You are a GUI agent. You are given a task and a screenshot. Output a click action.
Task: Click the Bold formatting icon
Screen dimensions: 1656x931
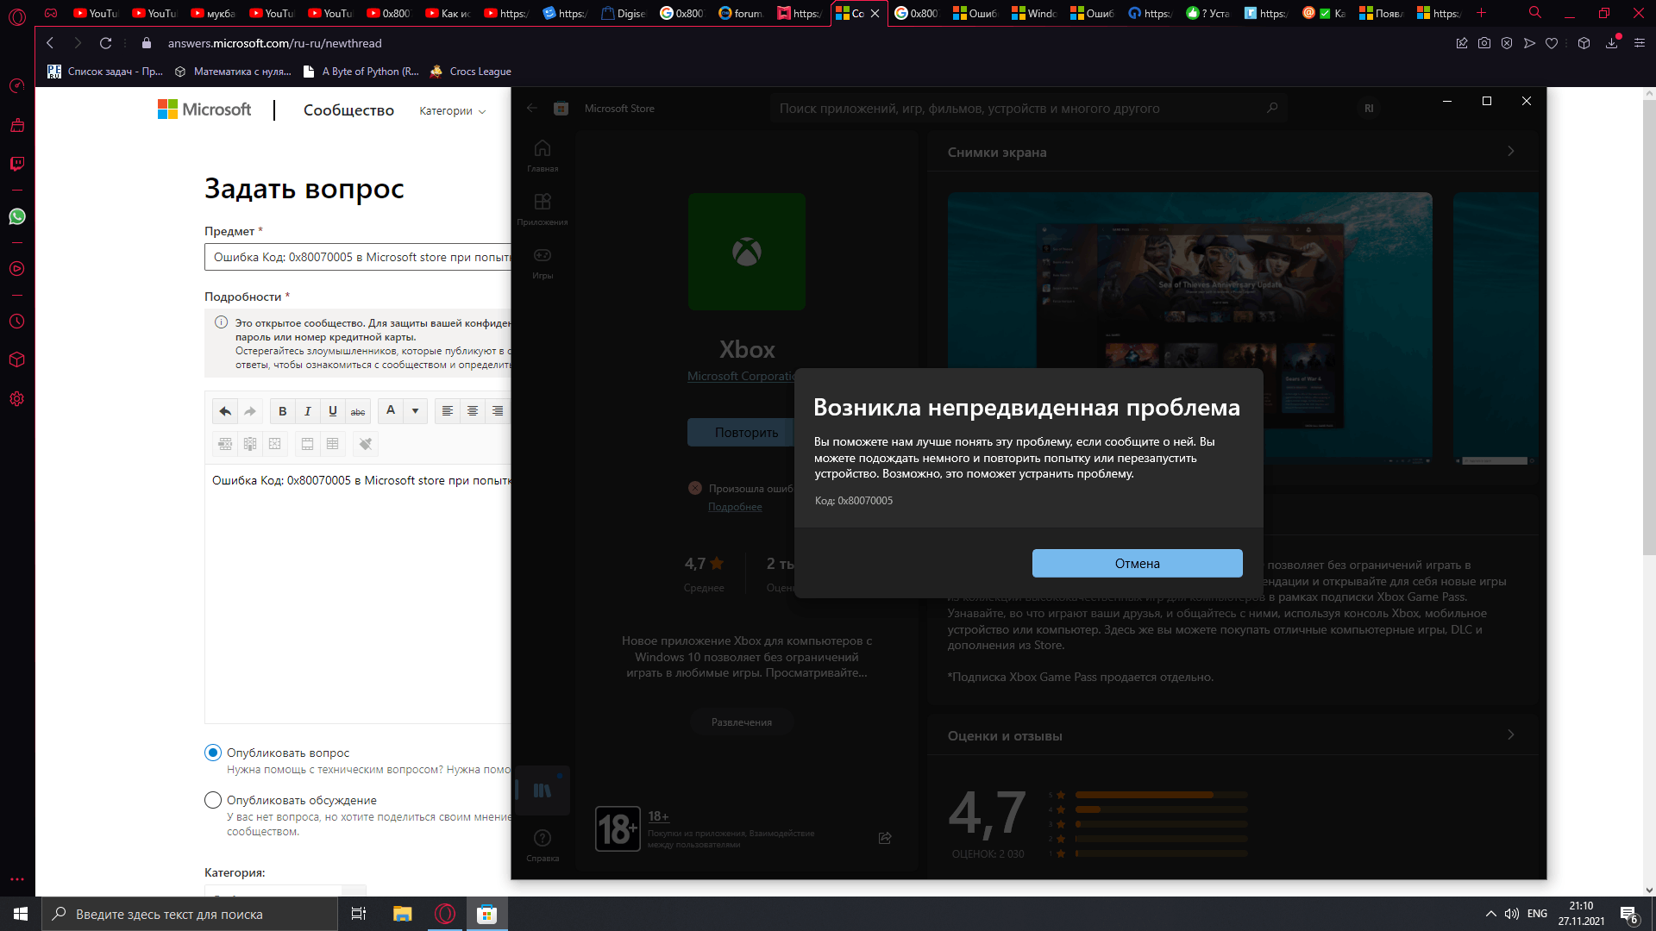pyautogui.click(x=282, y=410)
